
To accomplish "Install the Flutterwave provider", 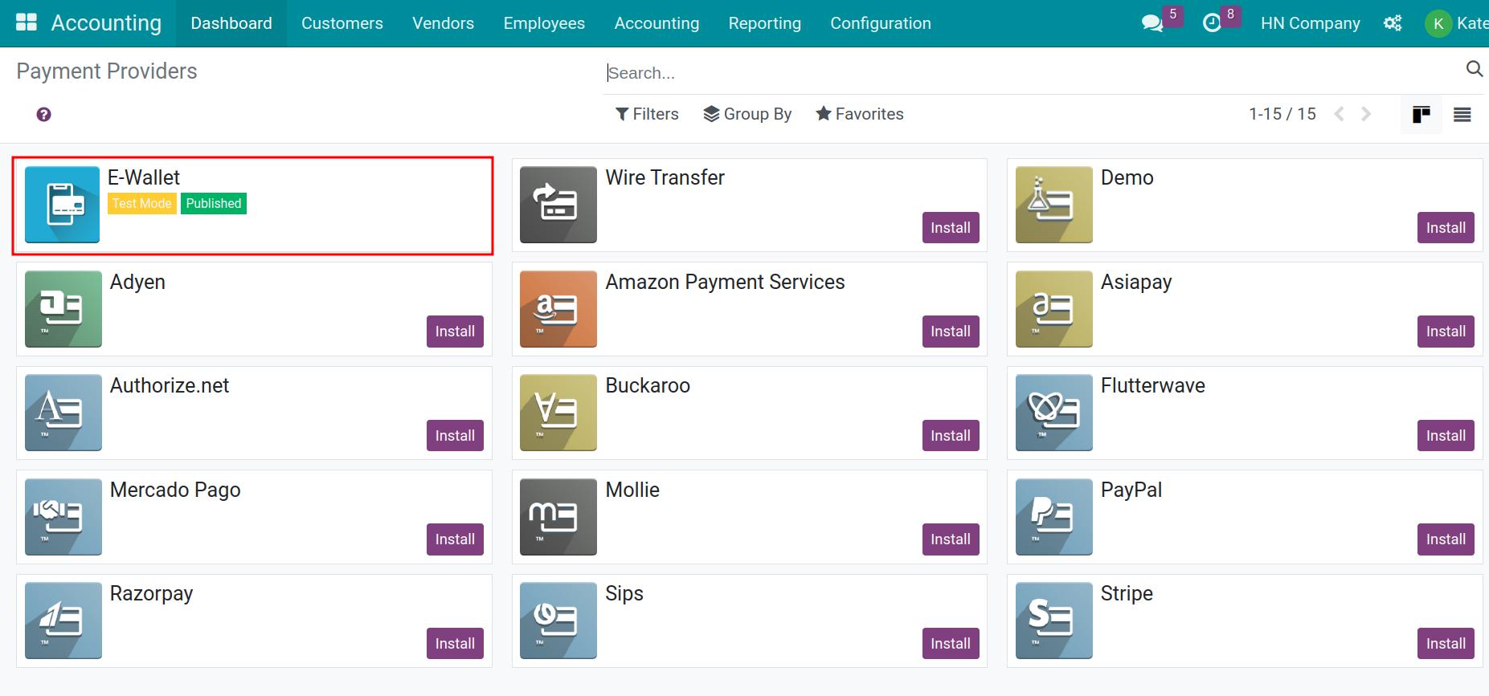I will click(x=1446, y=435).
